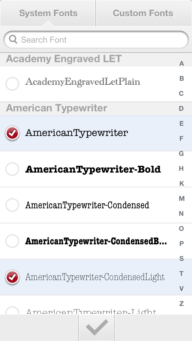Enable the AmericanTypewriter-Bold font circle
This screenshot has width=192, height=341.
[12, 169]
